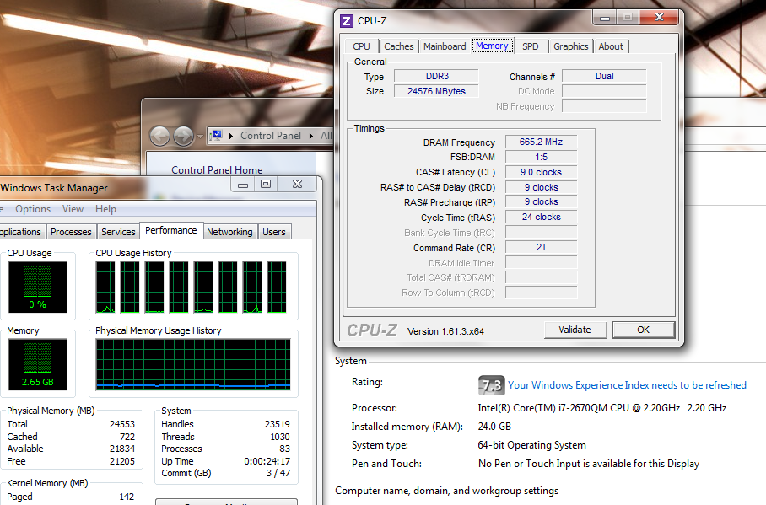
Task: Select the Memory tab in CPU-Z
Action: (x=492, y=46)
